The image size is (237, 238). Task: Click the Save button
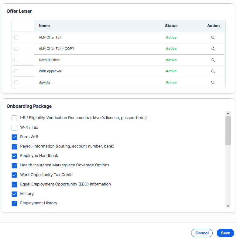(x=225, y=233)
